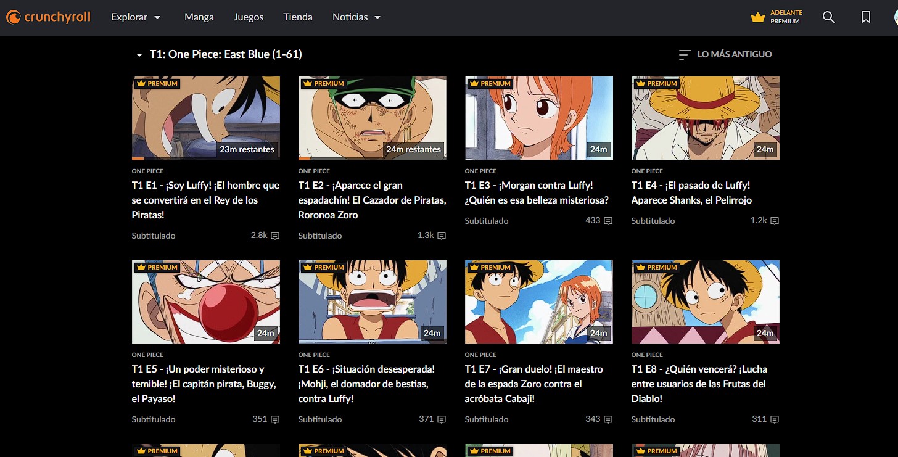Open episode title T1 E5 Buggy, el Payaso
The image size is (898, 457).
(x=204, y=384)
